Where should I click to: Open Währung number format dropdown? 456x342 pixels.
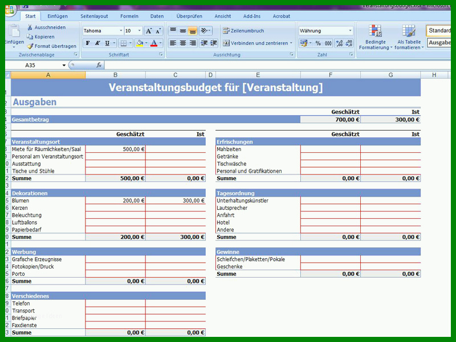coord(350,31)
